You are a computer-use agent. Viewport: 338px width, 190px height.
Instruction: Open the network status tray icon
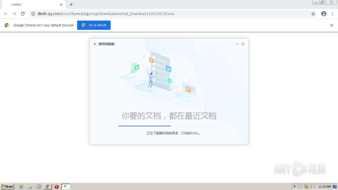(x=307, y=187)
